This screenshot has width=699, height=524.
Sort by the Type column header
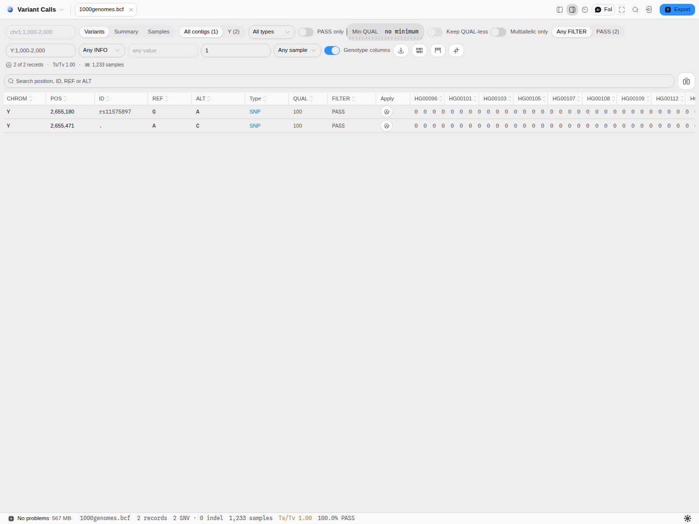pos(266,99)
